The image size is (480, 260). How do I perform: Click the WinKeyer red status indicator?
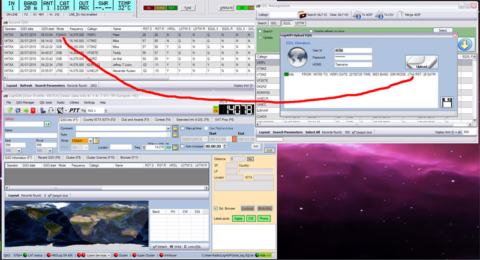click(x=161, y=255)
